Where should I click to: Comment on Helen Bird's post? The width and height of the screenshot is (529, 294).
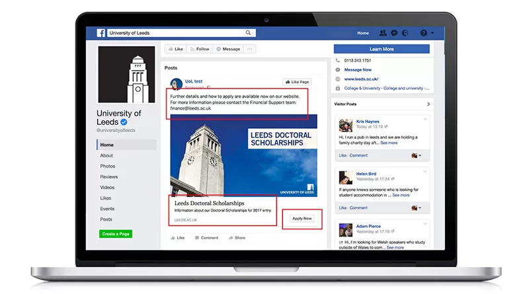coord(358,207)
